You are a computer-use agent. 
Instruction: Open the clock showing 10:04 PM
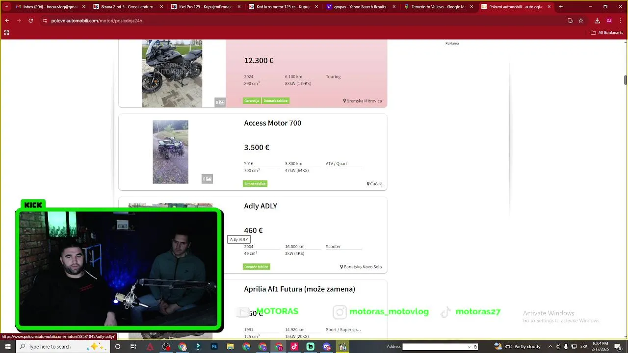tap(601, 347)
